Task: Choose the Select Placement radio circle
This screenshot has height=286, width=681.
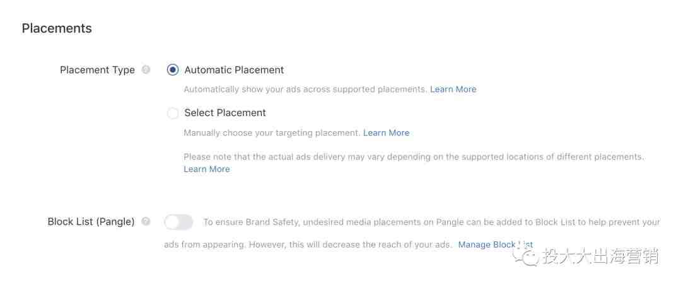Action: click(x=173, y=113)
